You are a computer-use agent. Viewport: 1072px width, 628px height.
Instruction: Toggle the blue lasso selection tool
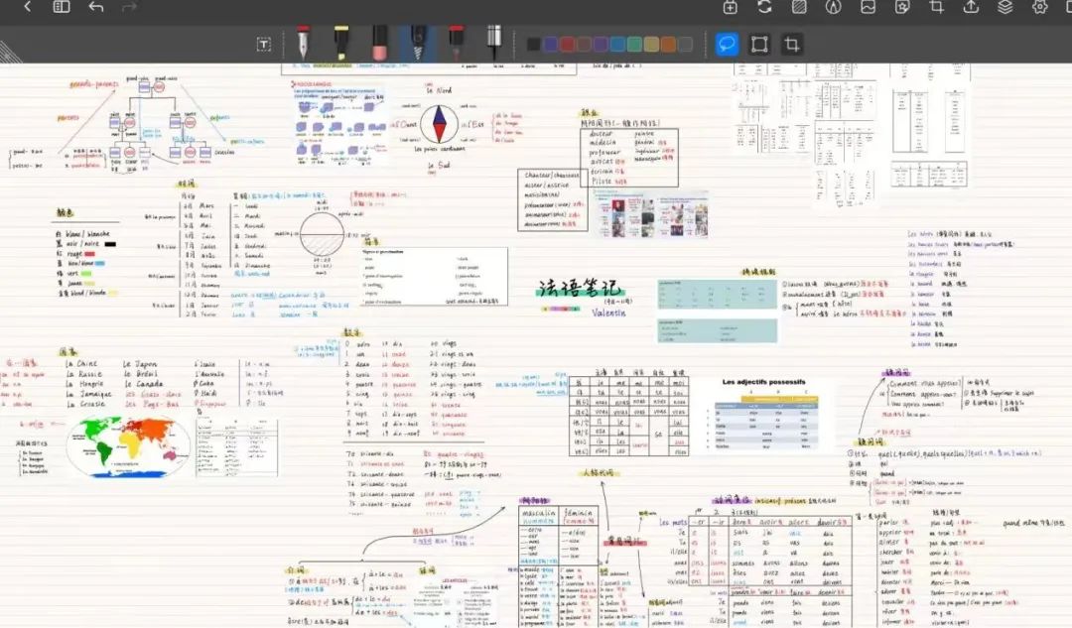coord(727,44)
